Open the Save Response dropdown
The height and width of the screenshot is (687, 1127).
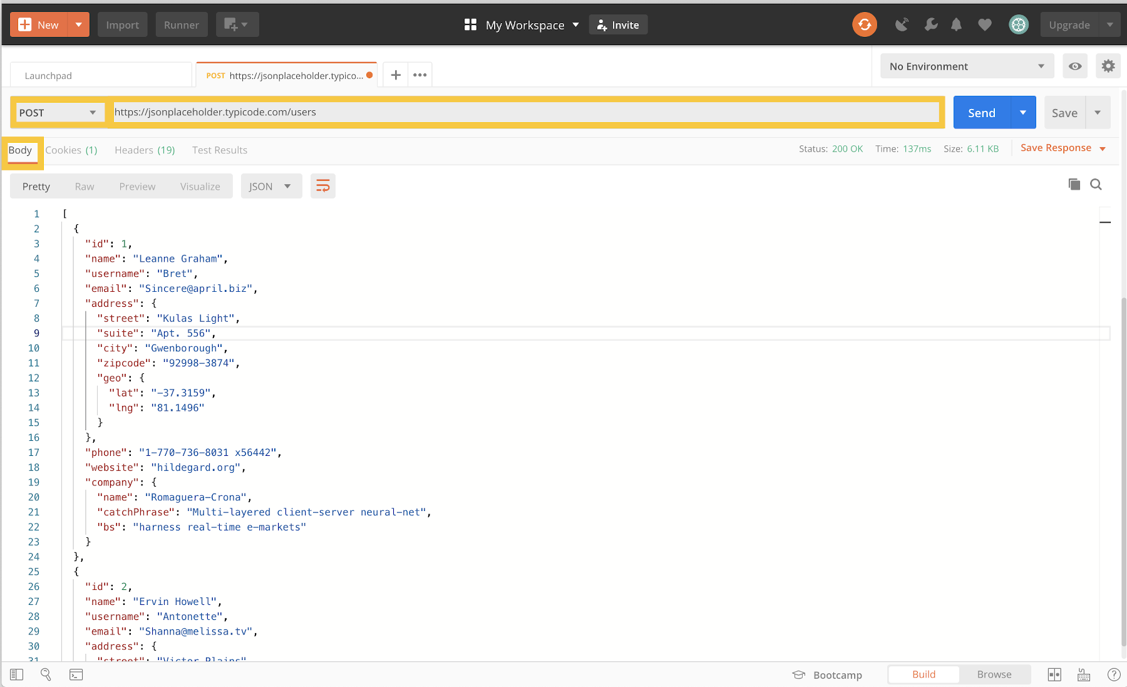tap(1063, 148)
